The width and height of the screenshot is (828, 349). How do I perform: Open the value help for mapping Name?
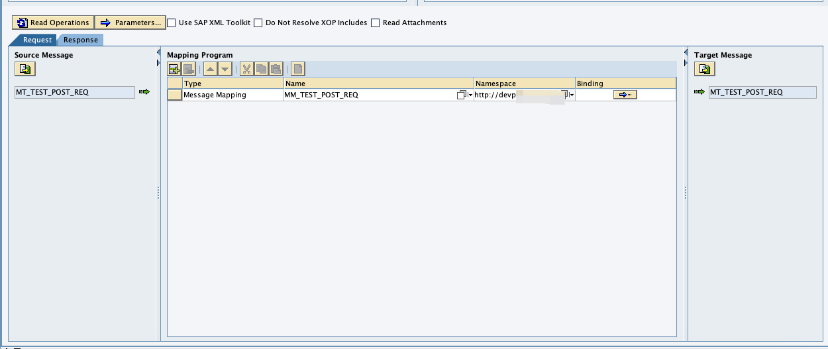pyautogui.click(x=462, y=95)
